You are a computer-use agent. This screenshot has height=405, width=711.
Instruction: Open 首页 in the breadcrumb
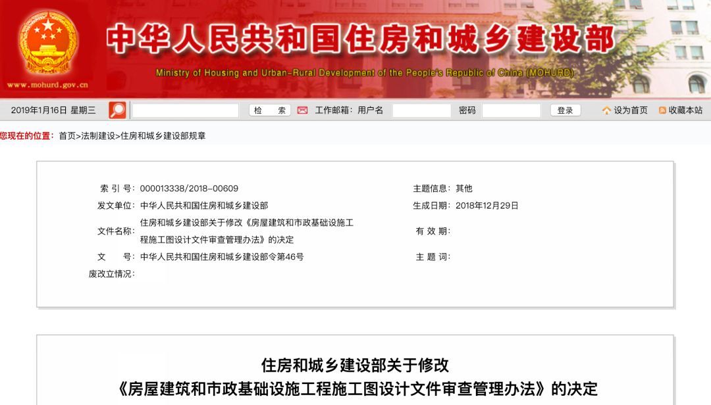coord(67,136)
